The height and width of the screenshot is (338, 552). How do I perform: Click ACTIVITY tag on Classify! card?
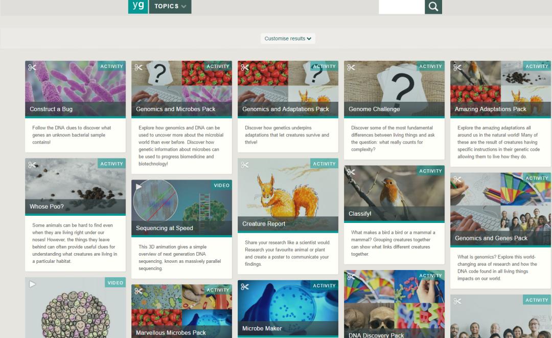click(430, 171)
